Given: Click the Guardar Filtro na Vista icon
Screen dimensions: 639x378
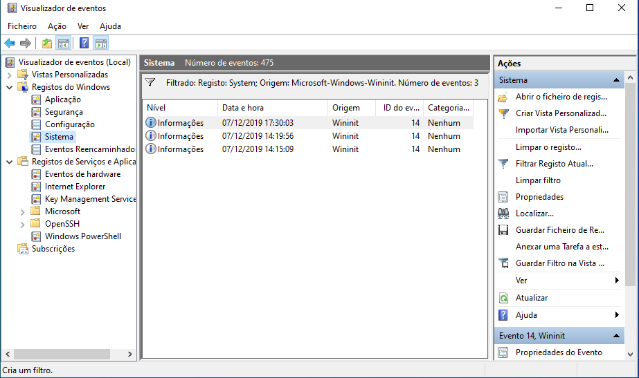Looking at the screenshot, I should point(503,263).
